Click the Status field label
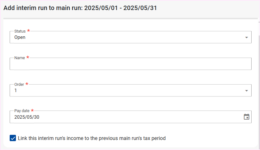Screen dimensions: 260x150 20,31
